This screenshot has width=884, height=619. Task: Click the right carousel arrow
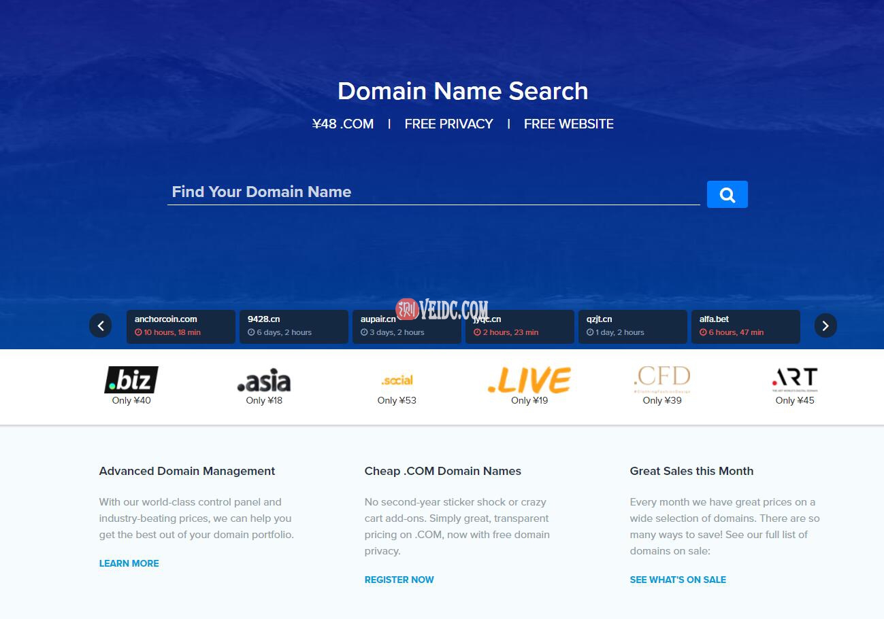825,325
